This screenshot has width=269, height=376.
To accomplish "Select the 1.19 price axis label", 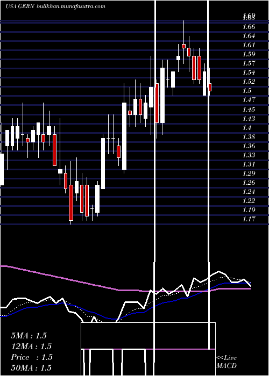I will [x=249, y=210].
